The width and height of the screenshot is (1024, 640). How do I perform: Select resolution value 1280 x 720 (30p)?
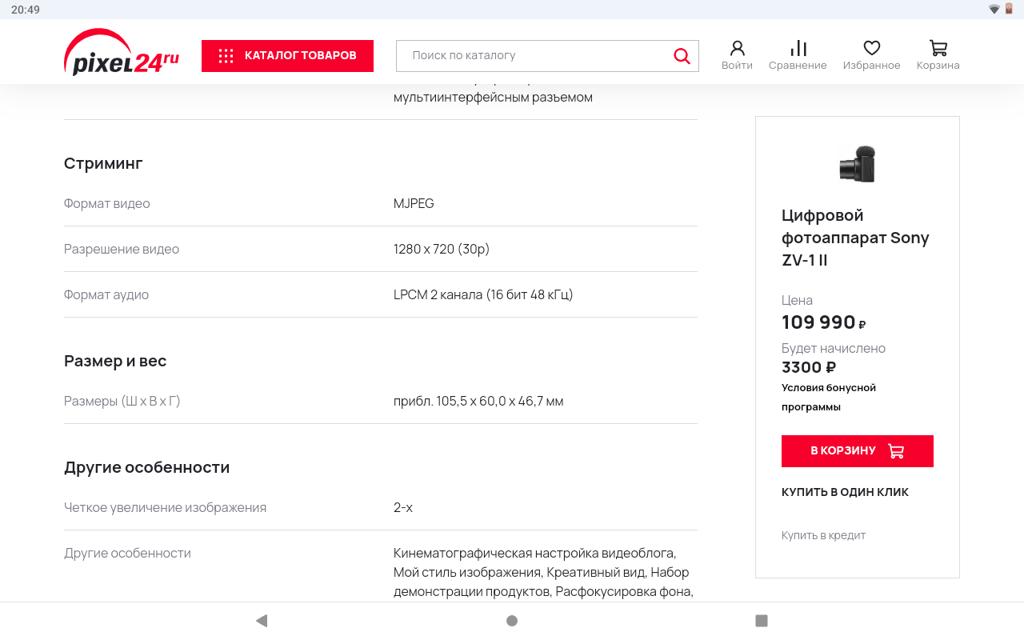[442, 249]
